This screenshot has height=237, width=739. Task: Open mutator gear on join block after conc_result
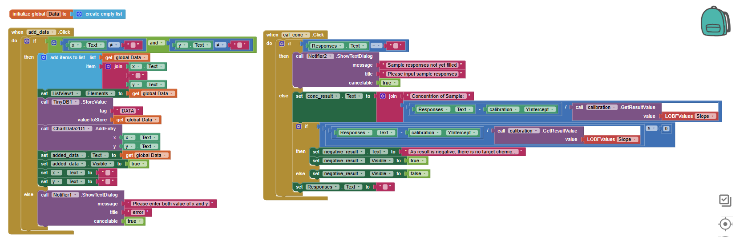(383, 96)
